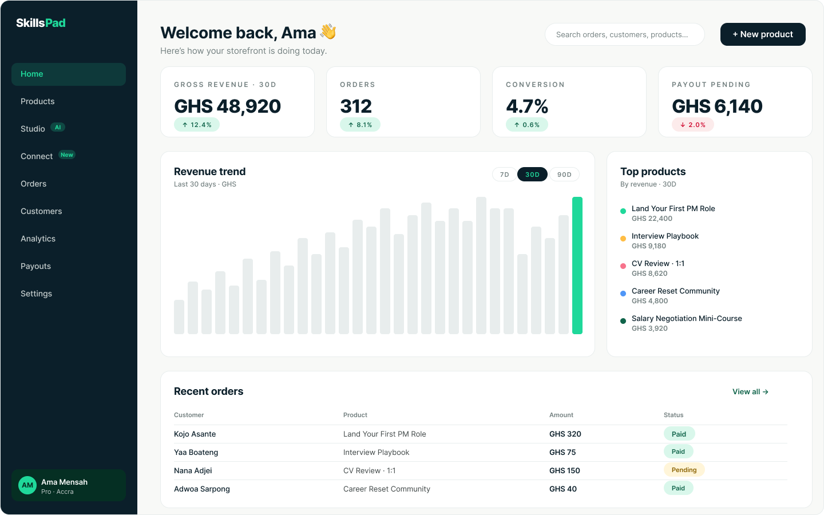Click the New product button
Screen dimensions: 824x515
[763, 34]
